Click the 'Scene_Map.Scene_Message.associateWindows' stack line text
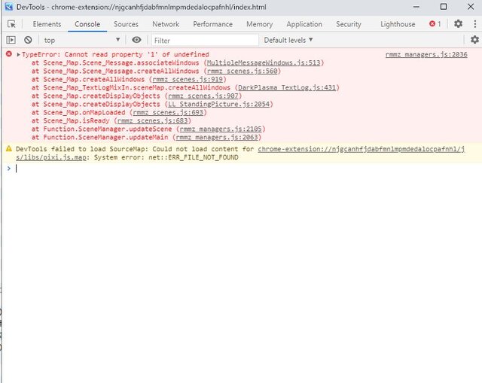This screenshot has height=383, width=482. (x=121, y=62)
